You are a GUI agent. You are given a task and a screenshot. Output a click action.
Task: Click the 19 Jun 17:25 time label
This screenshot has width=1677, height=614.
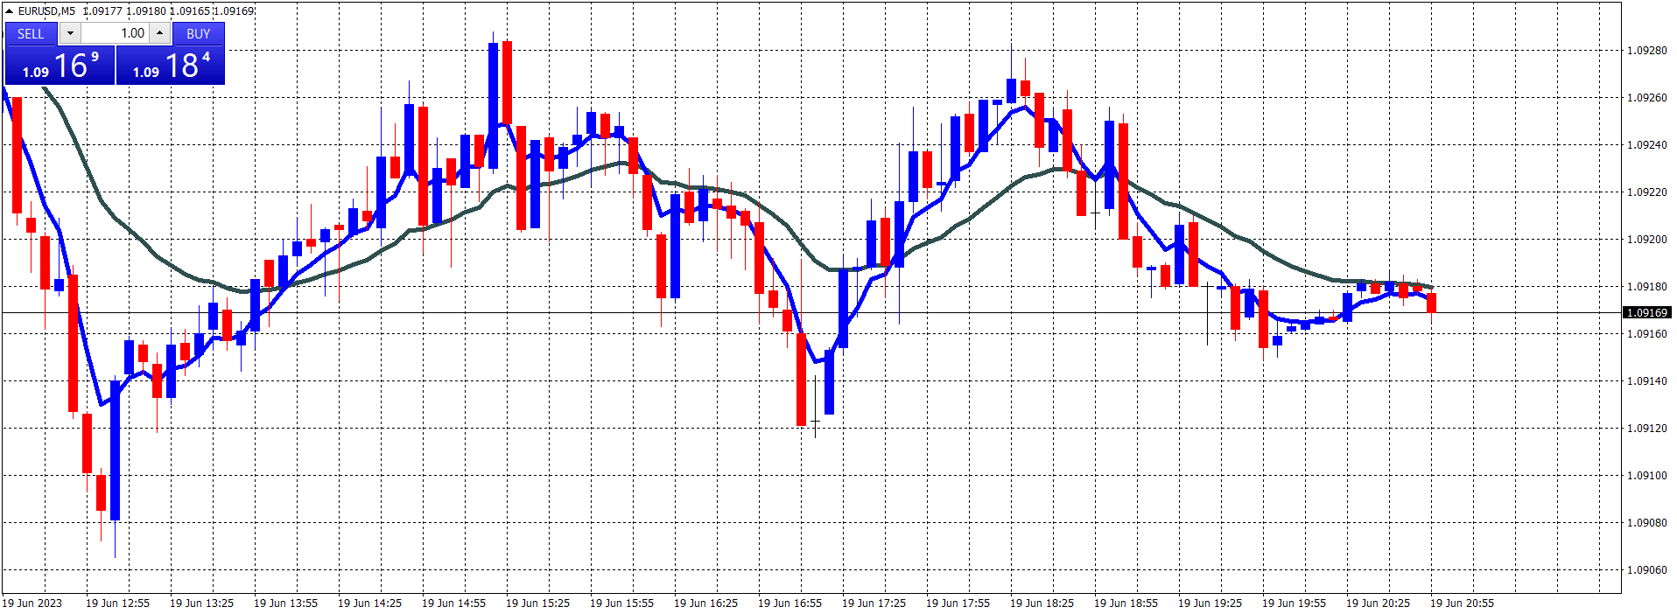point(874,604)
